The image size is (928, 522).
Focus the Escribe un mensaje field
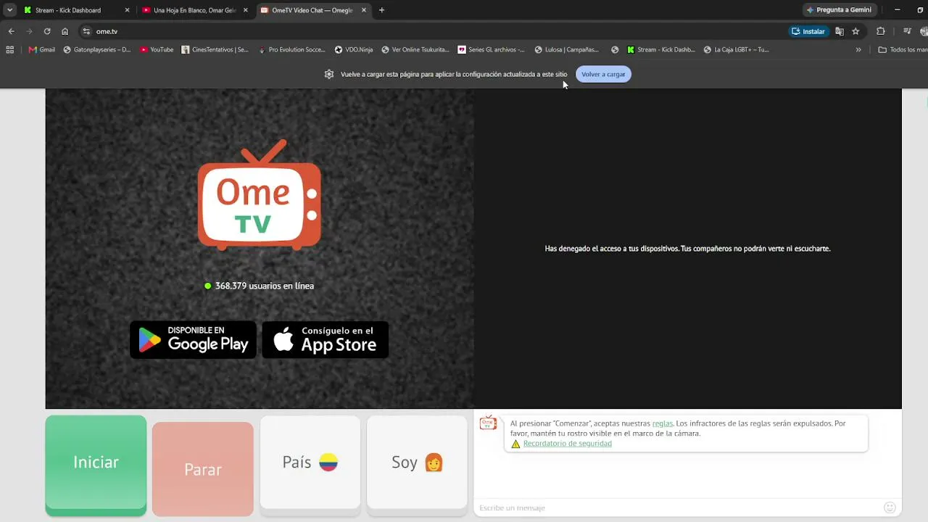(679, 507)
